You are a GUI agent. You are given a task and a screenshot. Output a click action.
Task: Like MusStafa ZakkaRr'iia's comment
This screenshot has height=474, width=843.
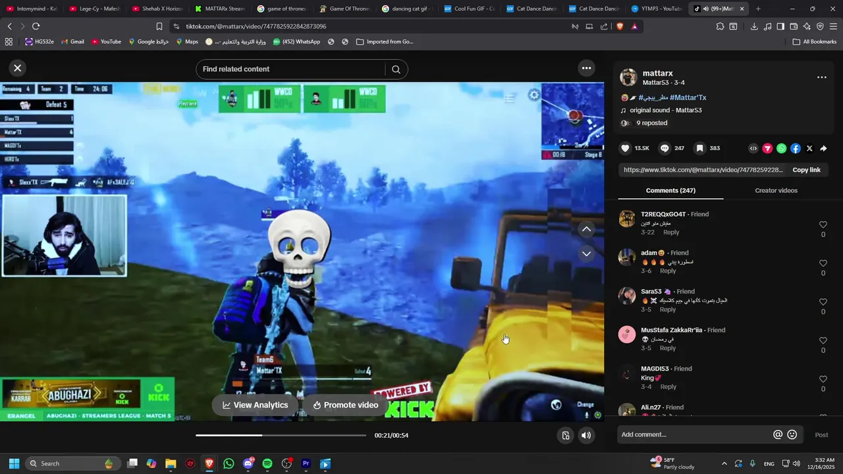tap(823, 340)
